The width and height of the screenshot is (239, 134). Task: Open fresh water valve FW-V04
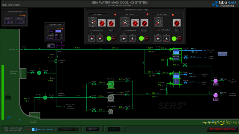tap(185, 83)
